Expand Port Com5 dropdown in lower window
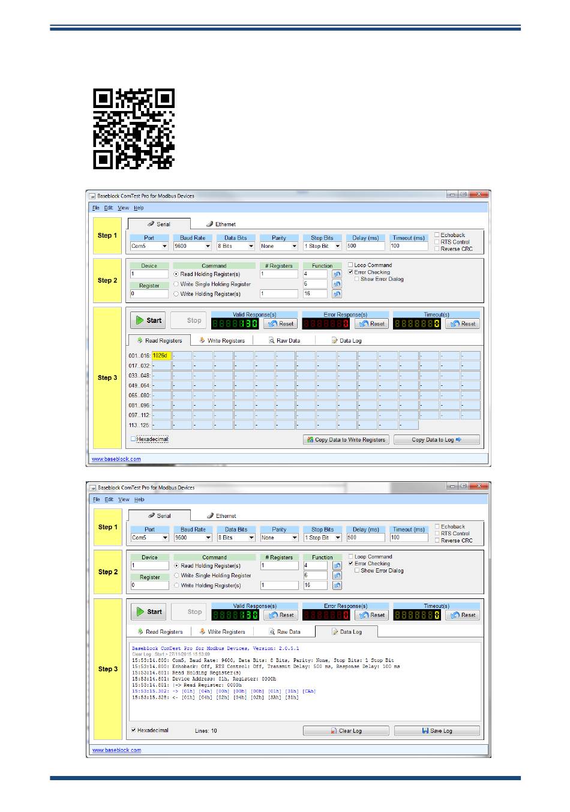The image size is (570, 812). point(165,538)
